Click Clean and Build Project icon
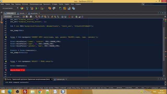Screen dimensions: 167x94 pos(32,8)
